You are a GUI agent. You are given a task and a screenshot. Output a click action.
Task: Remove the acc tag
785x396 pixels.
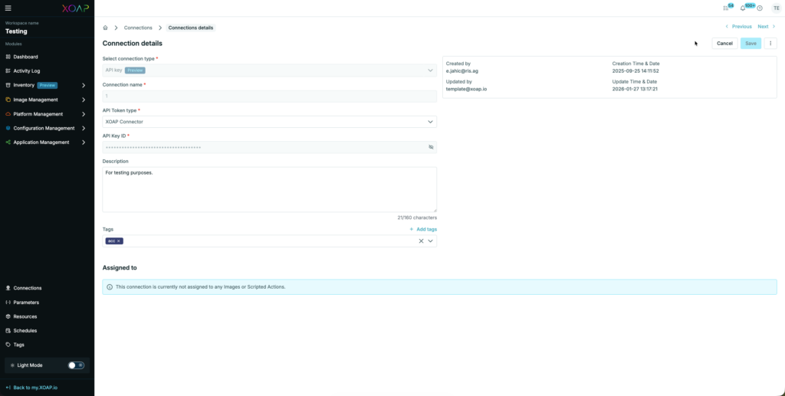tap(119, 241)
